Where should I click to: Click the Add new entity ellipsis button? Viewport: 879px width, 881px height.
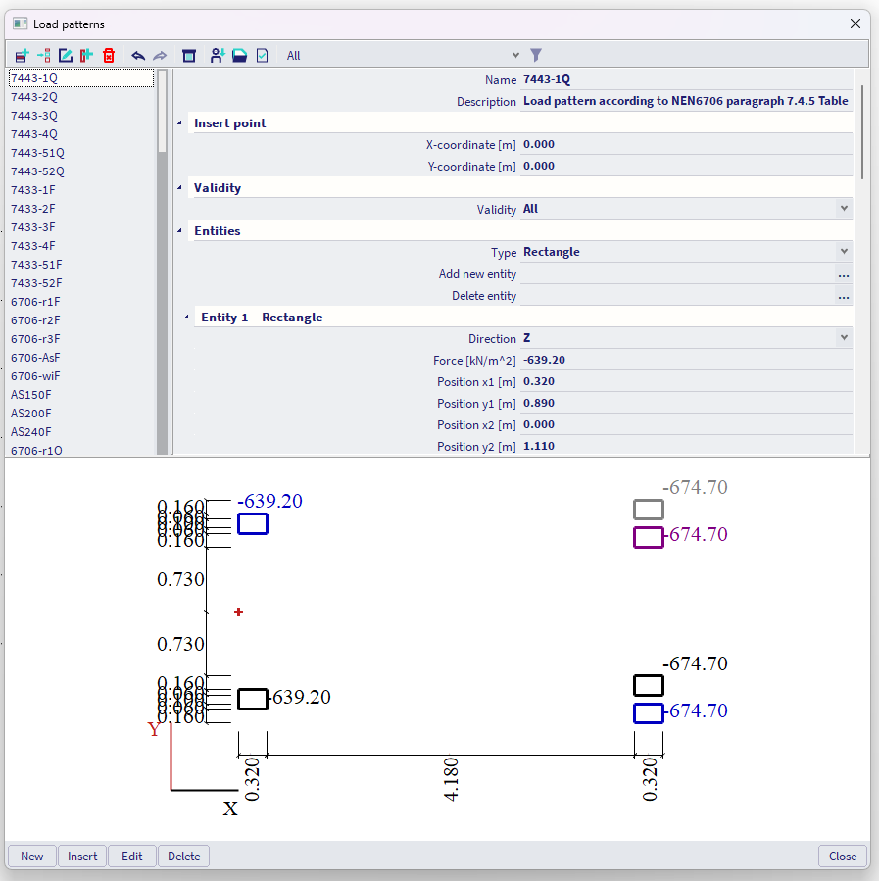coord(844,274)
